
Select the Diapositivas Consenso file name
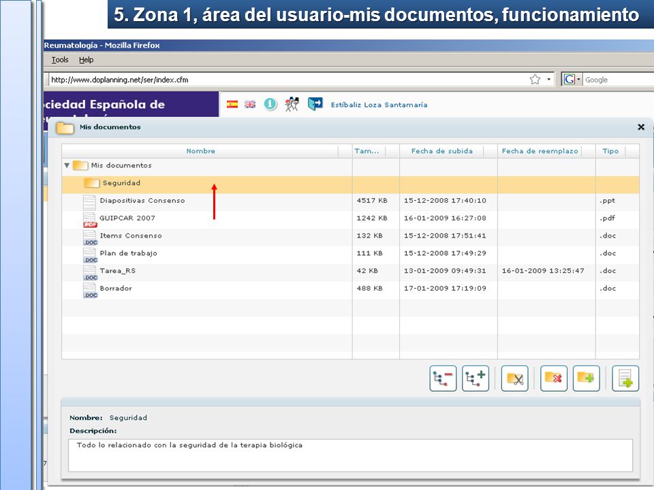click(x=142, y=200)
